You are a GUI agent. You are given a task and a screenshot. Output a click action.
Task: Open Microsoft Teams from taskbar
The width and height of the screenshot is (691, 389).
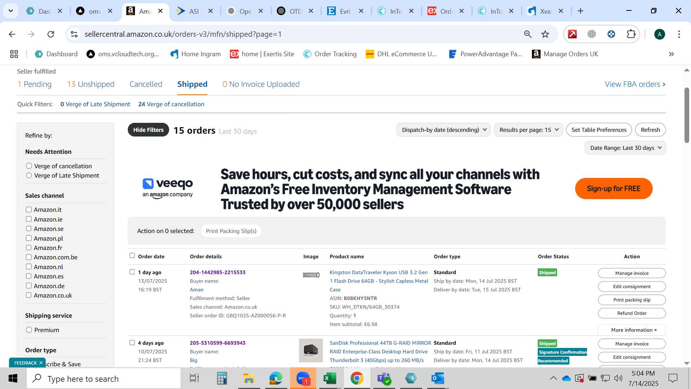pos(384,379)
